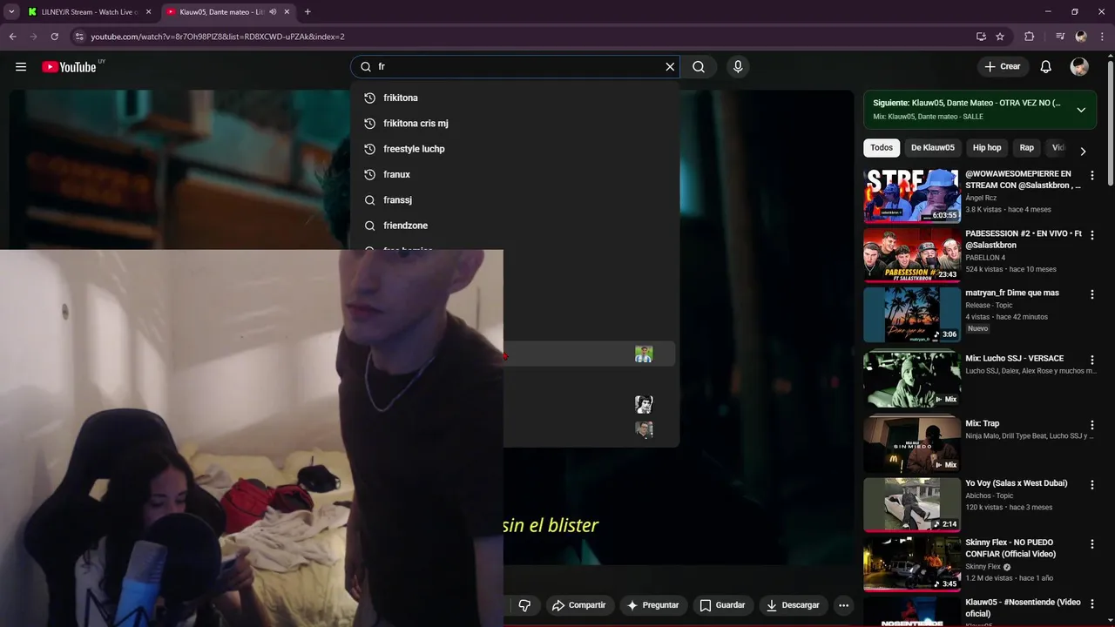
Task: Click inside the search input field
Action: click(x=518, y=67)
